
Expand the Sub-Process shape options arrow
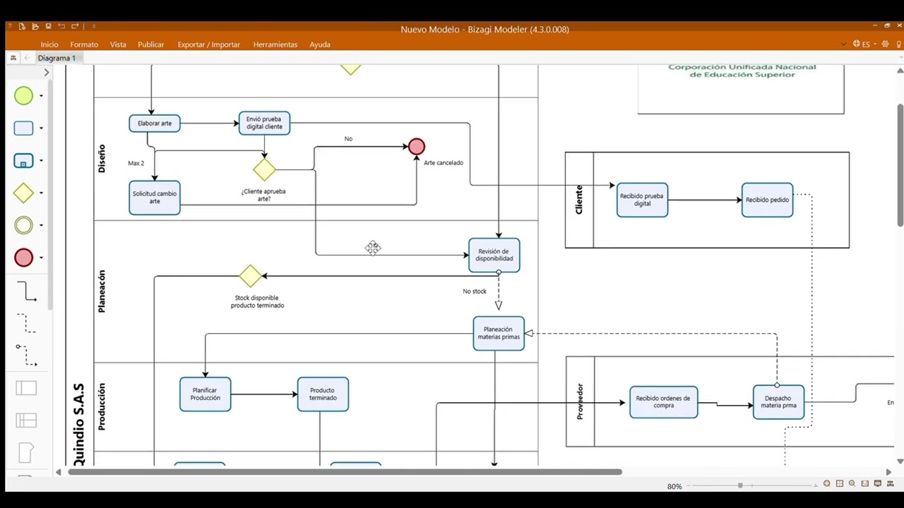pos(41,161)
